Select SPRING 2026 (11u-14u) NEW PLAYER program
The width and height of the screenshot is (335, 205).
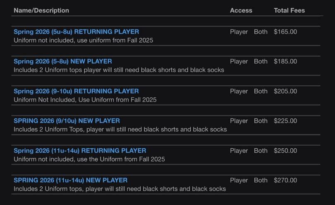coord(70,181)
